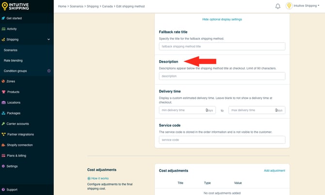The image size is (325, 195).
Task: Click the Shopify connection icon
Action: click(x=3, y=145)
